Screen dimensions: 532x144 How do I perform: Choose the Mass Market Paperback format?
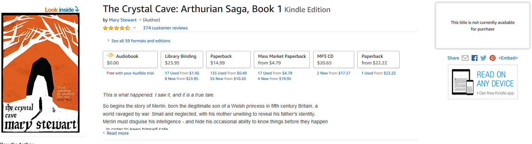[x=282, y=60]
